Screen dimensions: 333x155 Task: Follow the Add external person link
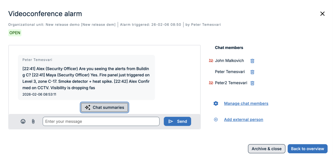(244, 120)
